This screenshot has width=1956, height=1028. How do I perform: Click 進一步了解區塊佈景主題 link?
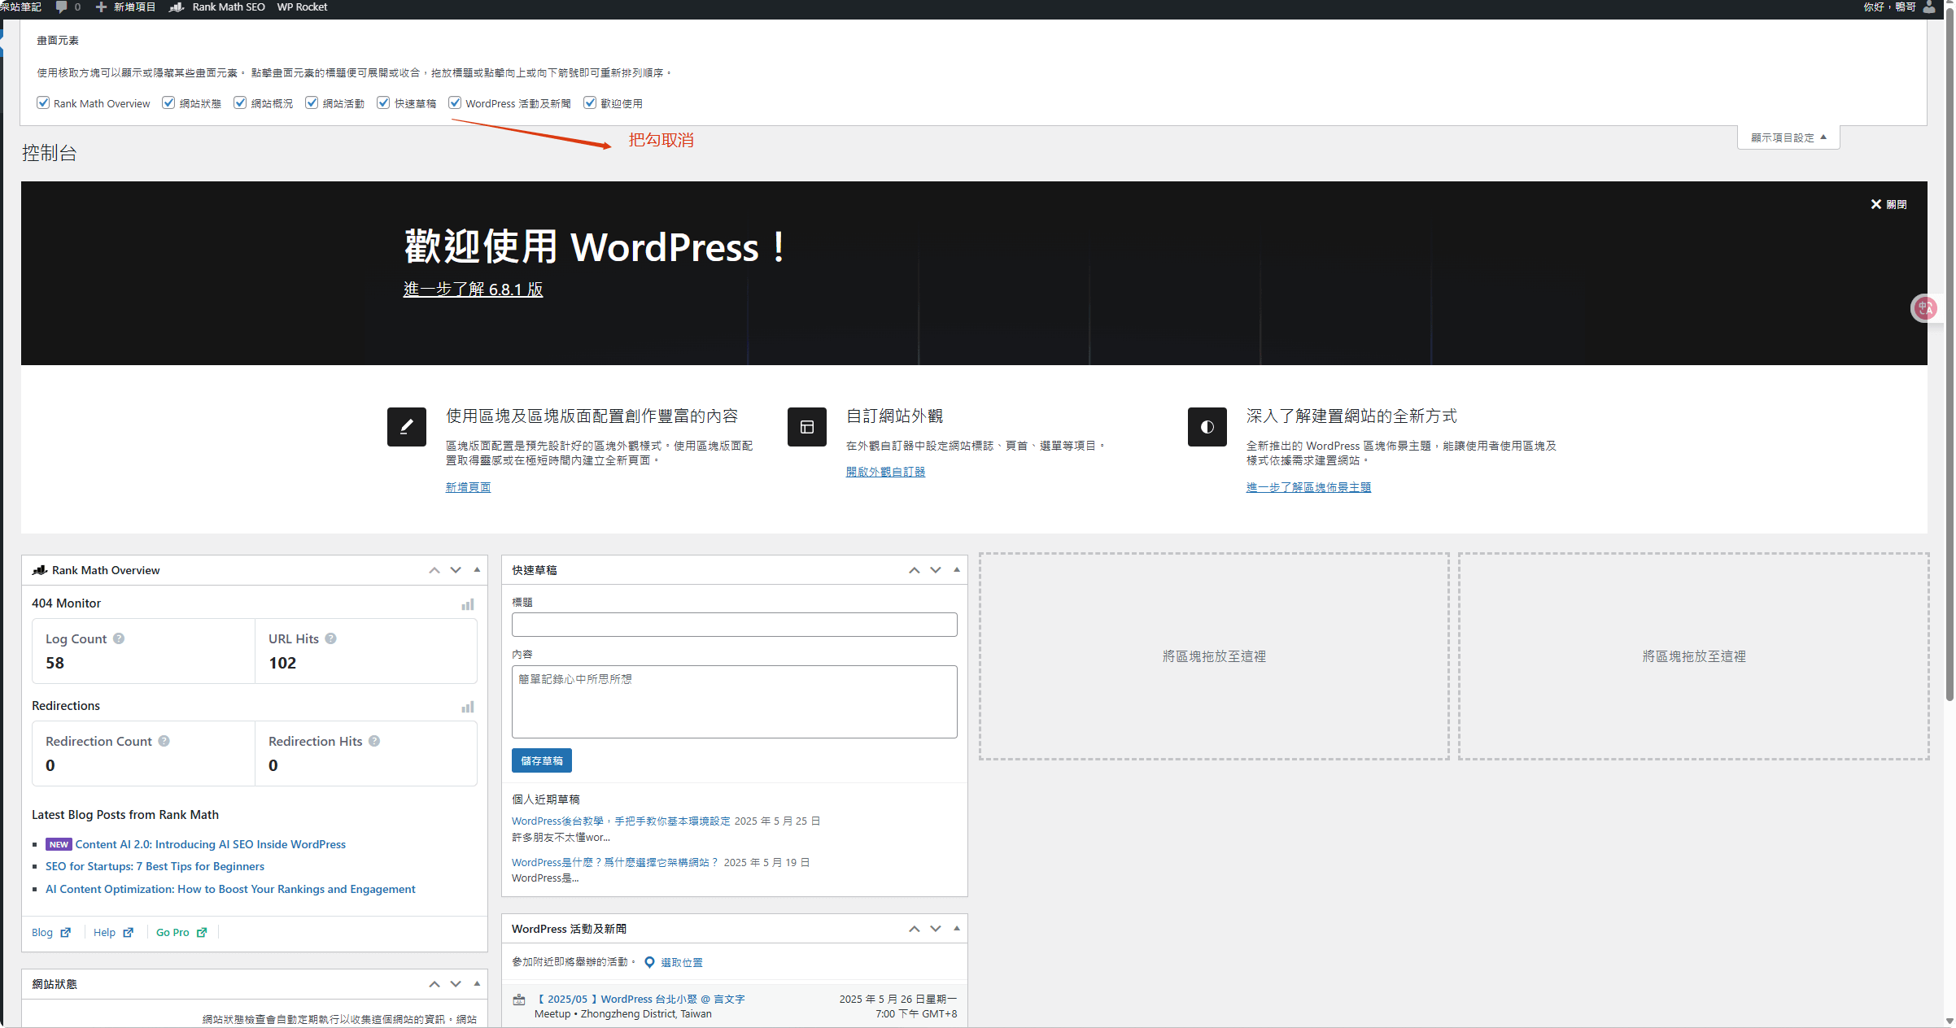(1308, 487)
